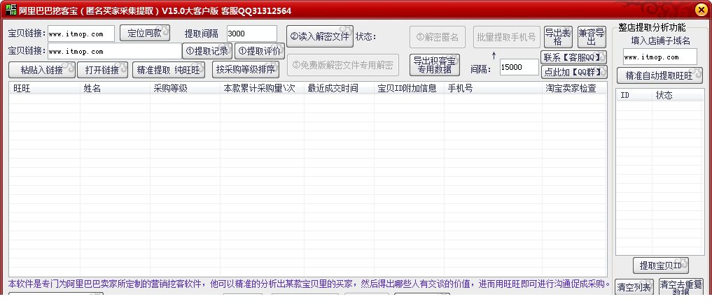Click 打开链接 button
The height and width of the screenshot is (306, 712).
102,70
